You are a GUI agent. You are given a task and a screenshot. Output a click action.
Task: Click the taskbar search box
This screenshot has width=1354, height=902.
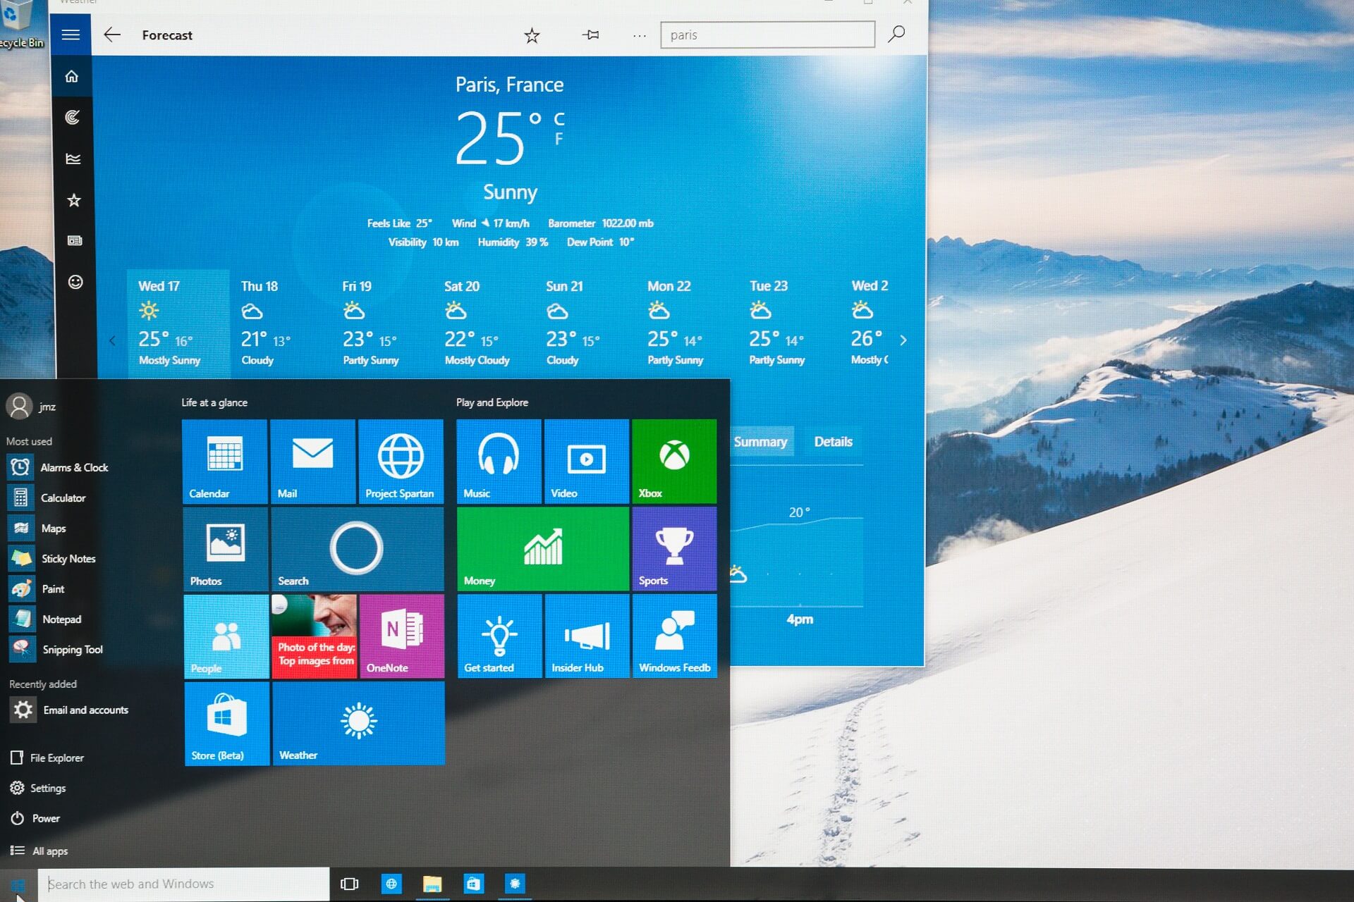click(183, 884)
